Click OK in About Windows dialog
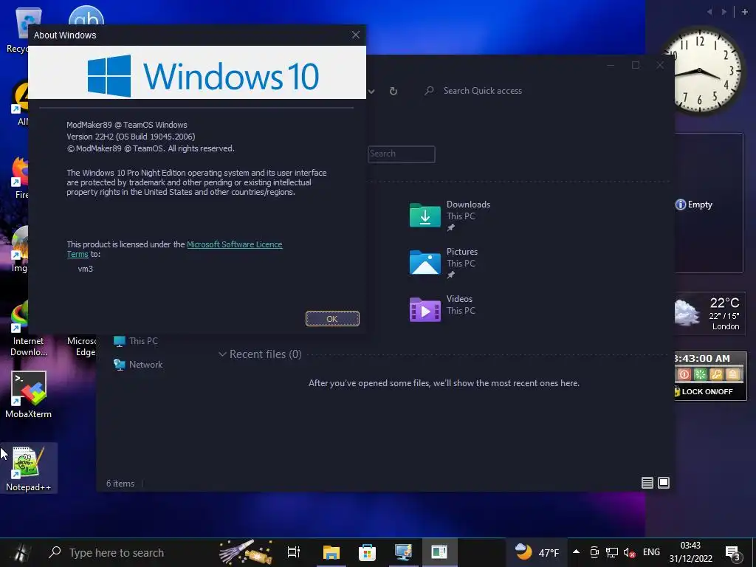 point(332,319)
